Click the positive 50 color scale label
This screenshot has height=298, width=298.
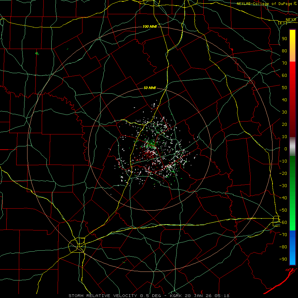click(284, 88)
